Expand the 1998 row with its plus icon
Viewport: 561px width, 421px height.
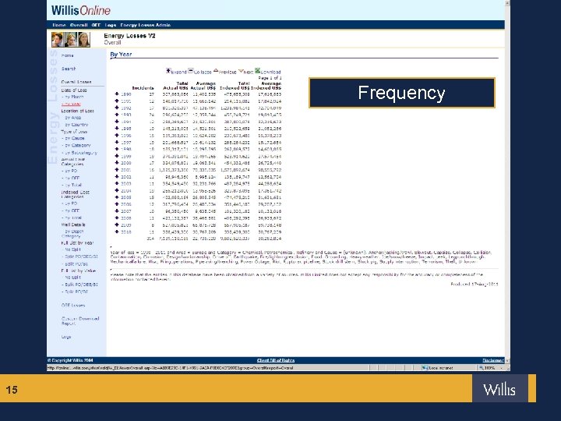[117, 149]
